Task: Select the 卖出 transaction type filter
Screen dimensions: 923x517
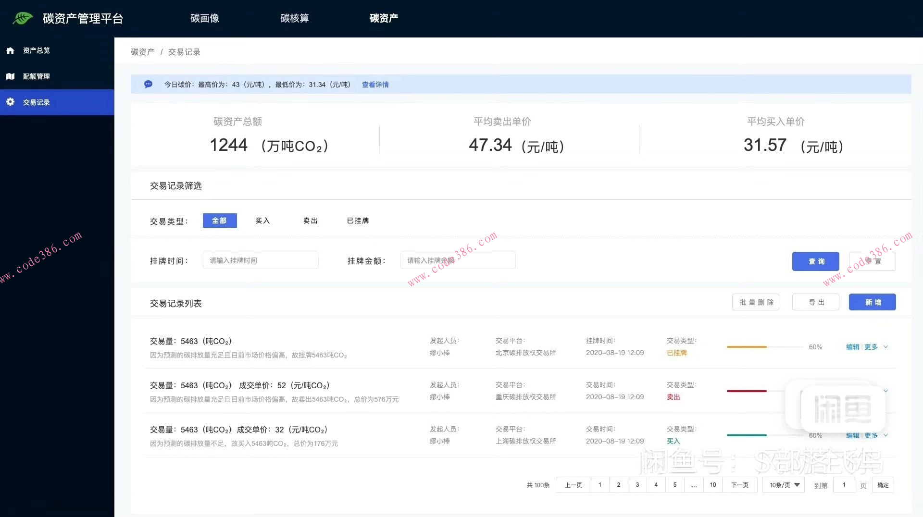Action: (310, 221)
